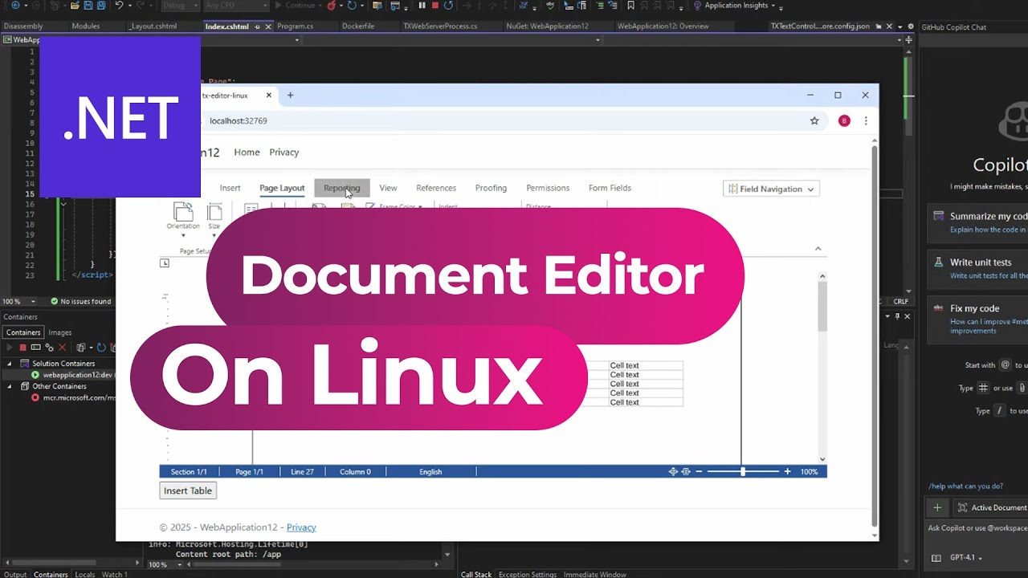Click the Orientation icon in Page Layout ribbon
The image size is (1028, 578).
(x=183, y=212)
